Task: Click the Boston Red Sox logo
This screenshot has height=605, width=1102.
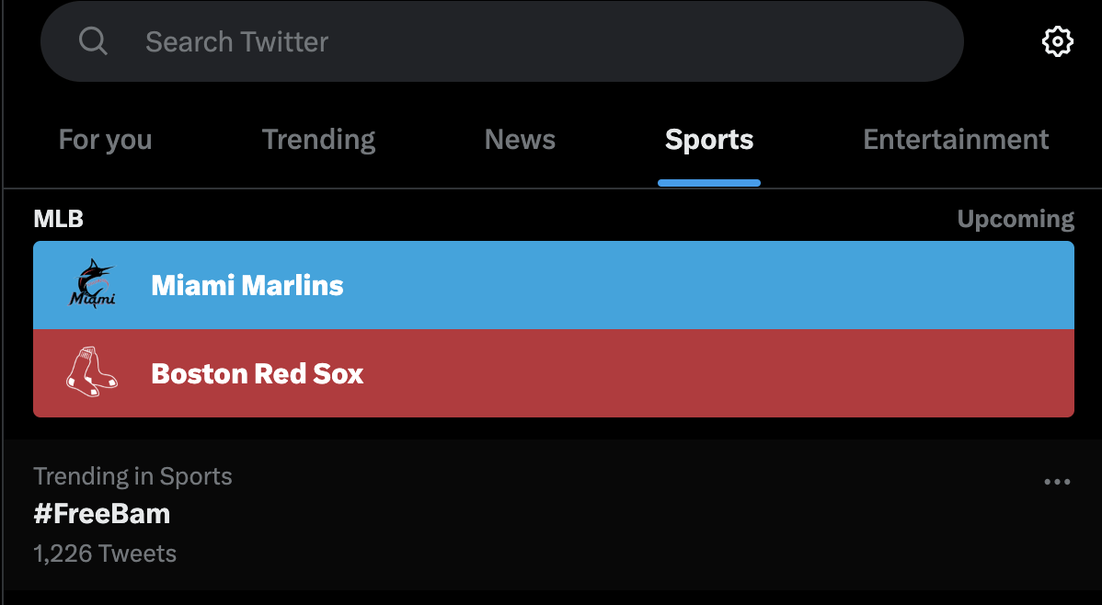Action: 92,373
